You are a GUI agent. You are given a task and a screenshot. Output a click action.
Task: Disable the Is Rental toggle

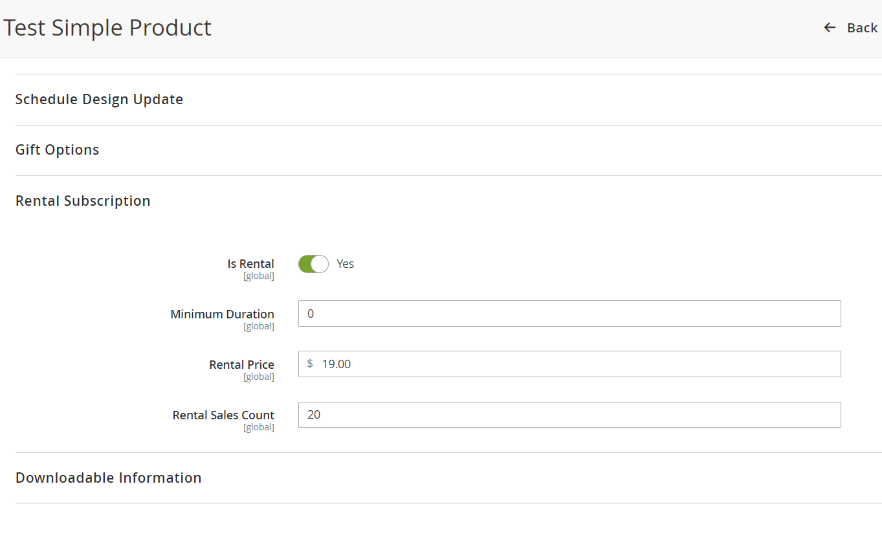tap(313, 263)
